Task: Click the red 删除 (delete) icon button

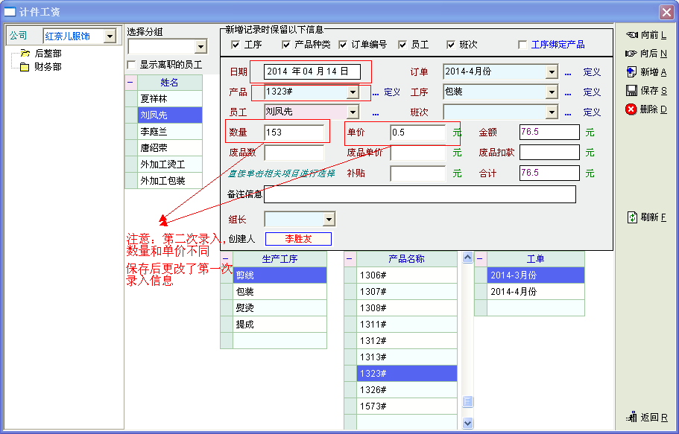Action: [x=645, y=109]
